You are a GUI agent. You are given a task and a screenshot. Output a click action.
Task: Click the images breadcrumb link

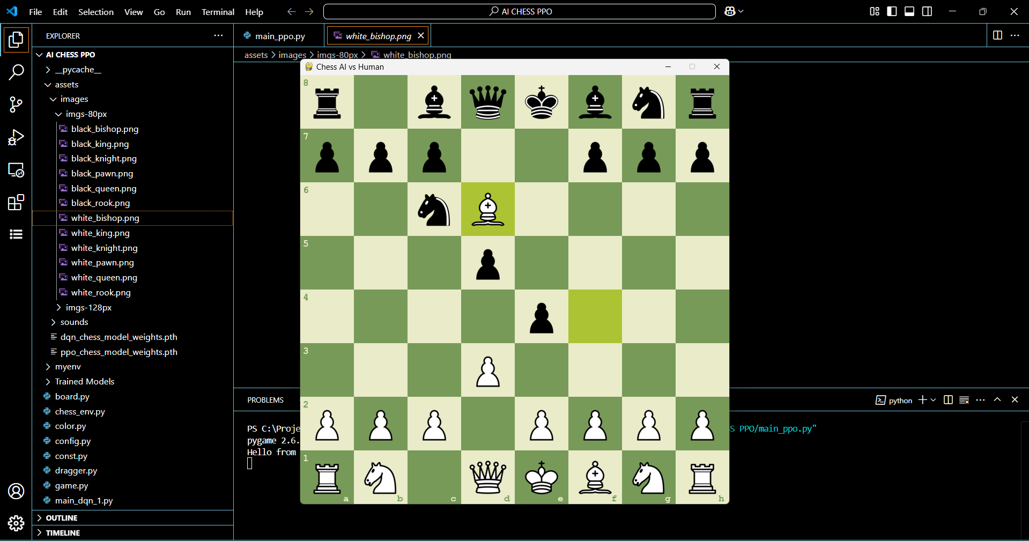(292, 55)
